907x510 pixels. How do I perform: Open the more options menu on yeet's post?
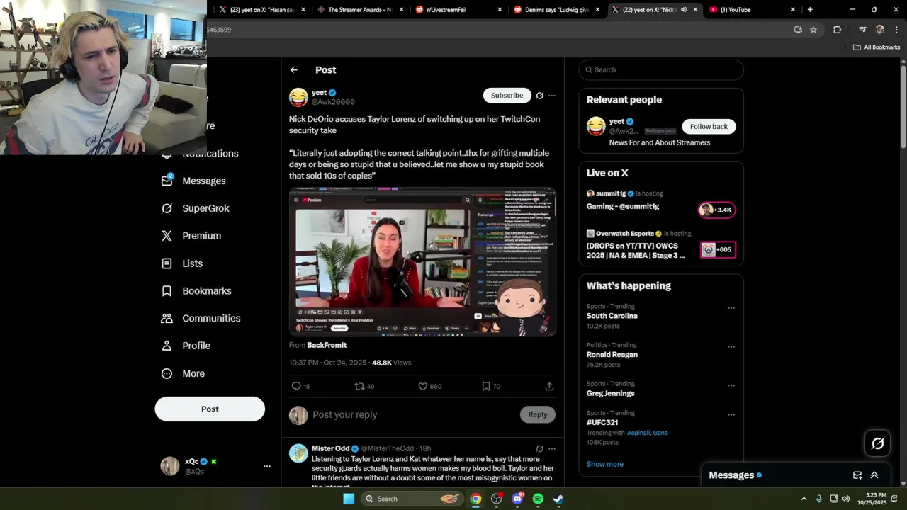click(x=552, y=96)
